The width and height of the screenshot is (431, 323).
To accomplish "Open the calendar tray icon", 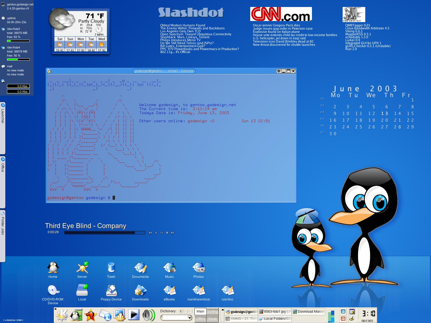I will [x=352, y=312].
